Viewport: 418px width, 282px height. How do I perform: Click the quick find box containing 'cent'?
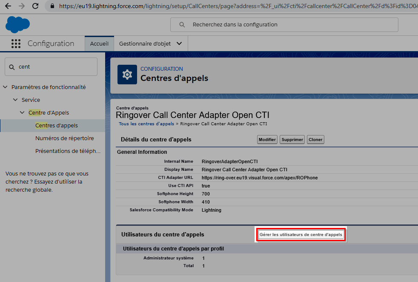51,67
